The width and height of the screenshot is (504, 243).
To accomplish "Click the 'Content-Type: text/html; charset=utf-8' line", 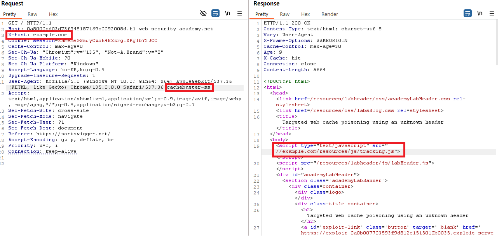I will click(x=323, y=29).
